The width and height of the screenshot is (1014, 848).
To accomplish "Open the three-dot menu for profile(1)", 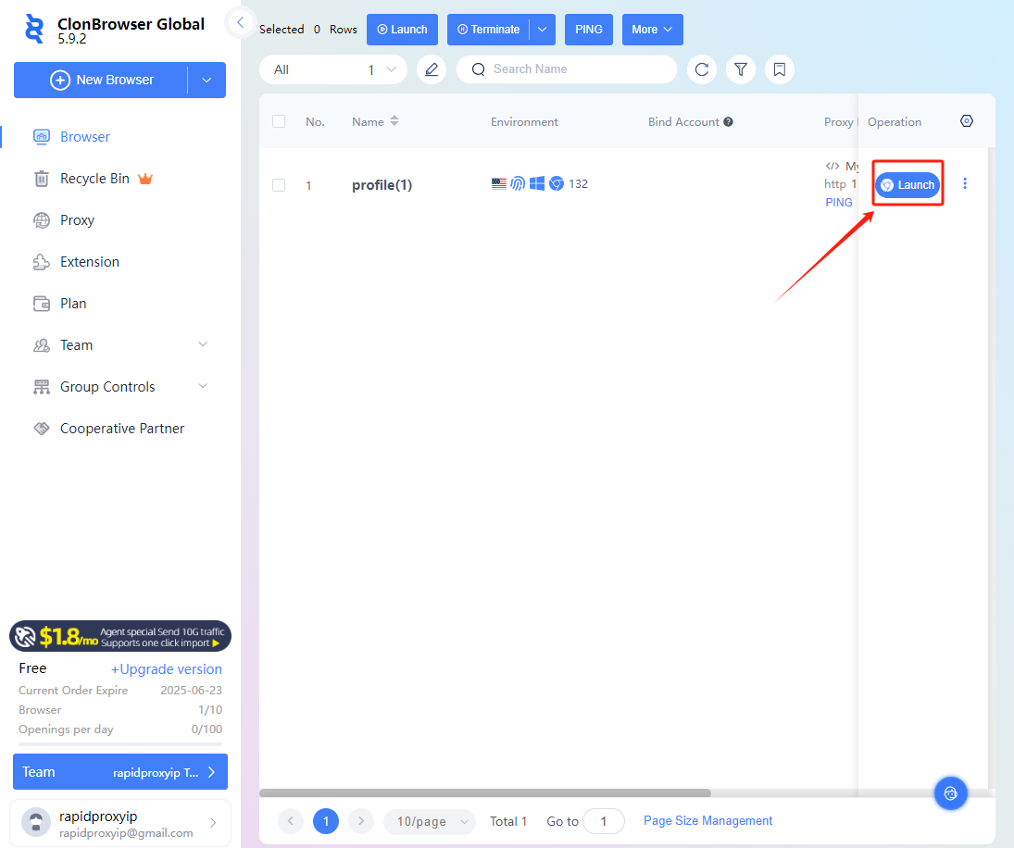I will click(965, 183).
